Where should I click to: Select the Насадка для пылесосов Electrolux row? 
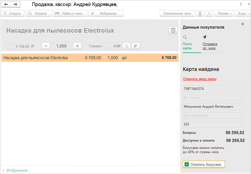point(90,58)
